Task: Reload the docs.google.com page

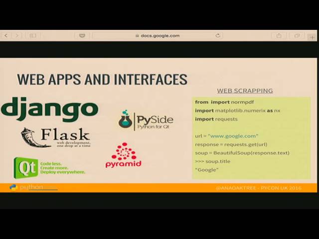Action: (218, 35)
